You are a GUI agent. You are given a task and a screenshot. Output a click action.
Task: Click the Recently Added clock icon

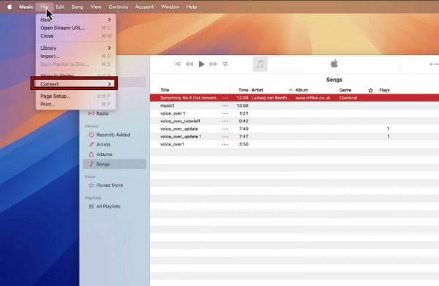click(91, 135)
